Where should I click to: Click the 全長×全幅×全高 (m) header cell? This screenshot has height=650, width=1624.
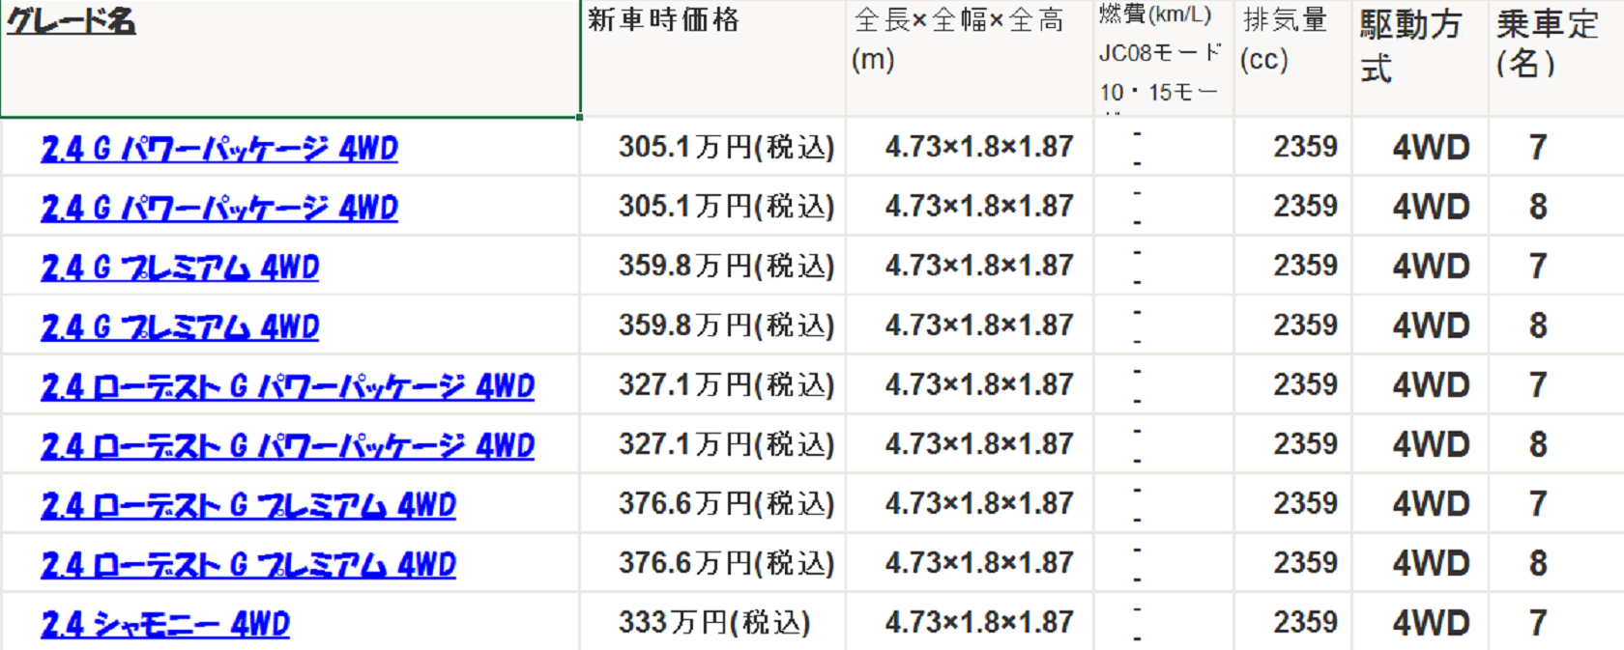970,58
